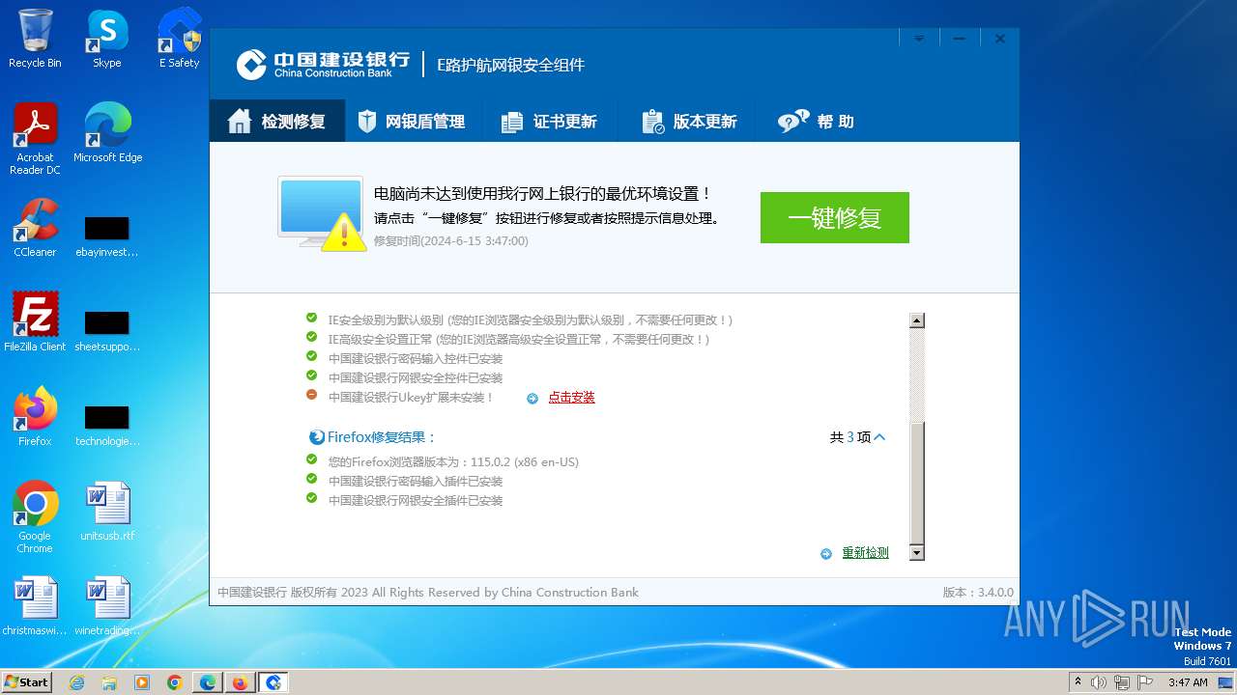The height and width of the screenshot is (695, 1237).
Task: Open FileZilla Client desktop icon
Action: pyautogui.click(x=35, y=322)
